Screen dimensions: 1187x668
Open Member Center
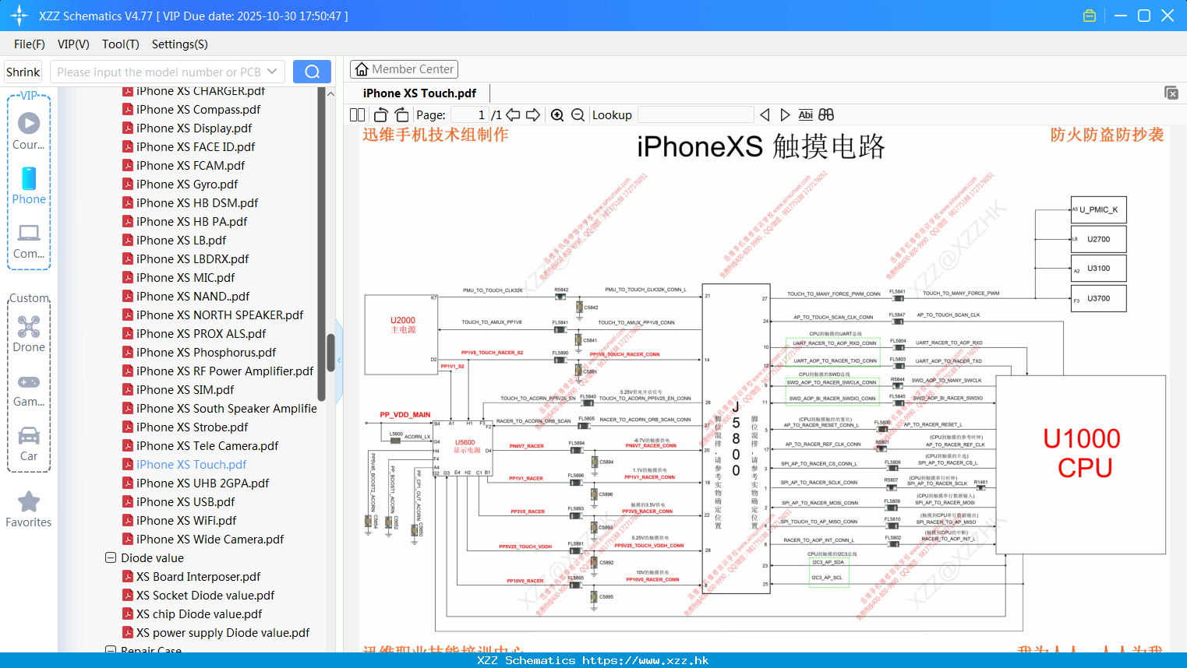click(x=404, y=69)
